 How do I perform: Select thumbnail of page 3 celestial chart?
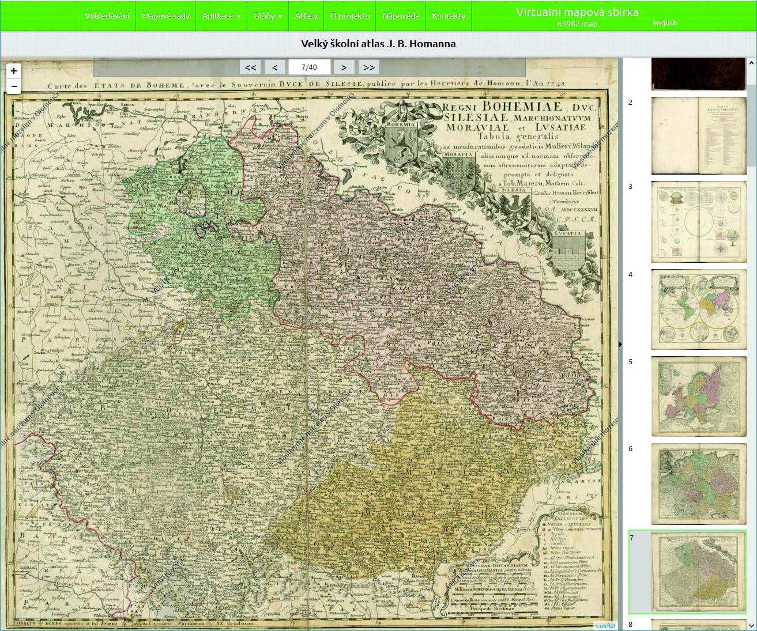pyautogui.click(x=699, y=222)
